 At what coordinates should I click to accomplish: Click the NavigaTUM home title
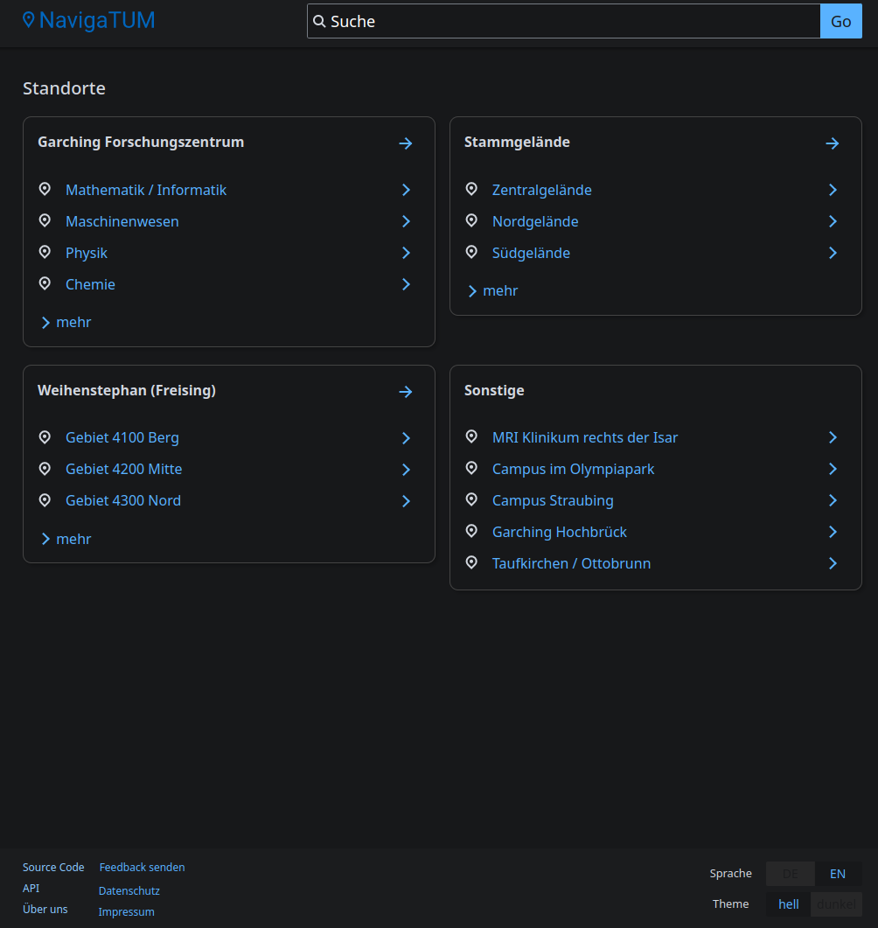97,20
